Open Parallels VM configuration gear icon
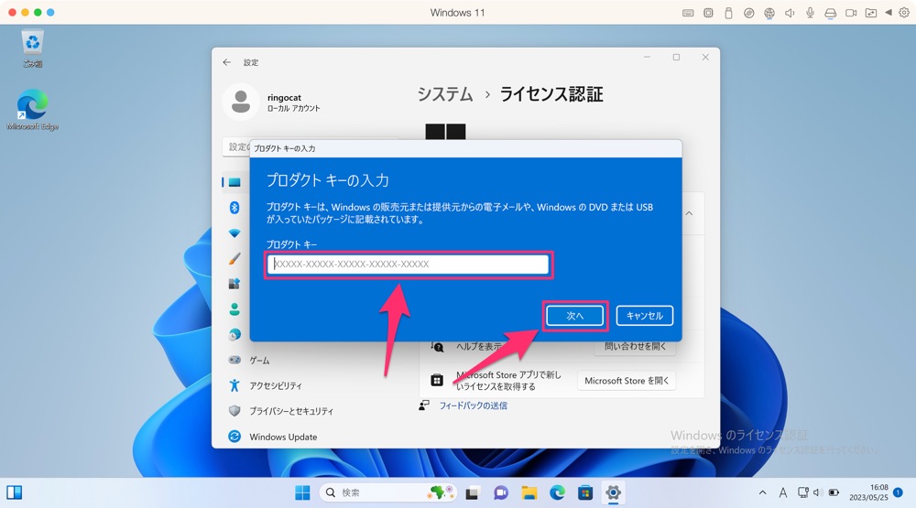The image size is (916, 508). point(904,13)
